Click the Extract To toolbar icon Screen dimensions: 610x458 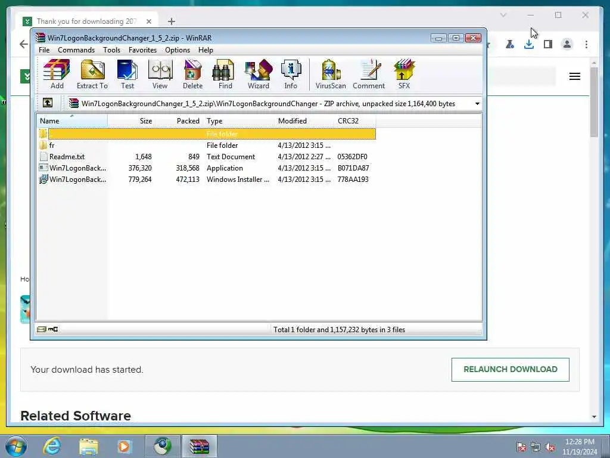pyautogui.click(x=92, y=75)
